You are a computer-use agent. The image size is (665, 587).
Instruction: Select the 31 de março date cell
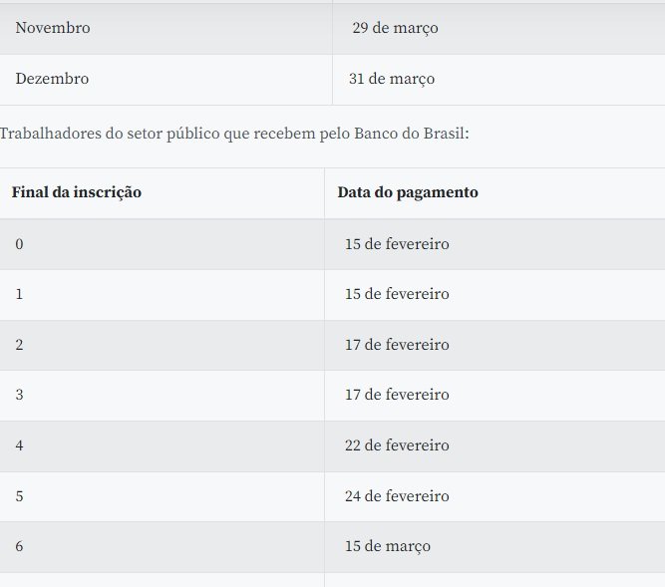[392, 79]
